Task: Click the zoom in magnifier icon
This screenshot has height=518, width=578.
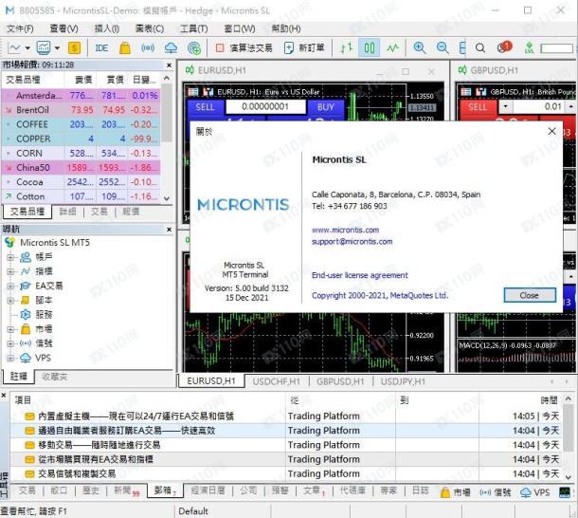Action: 420,48
